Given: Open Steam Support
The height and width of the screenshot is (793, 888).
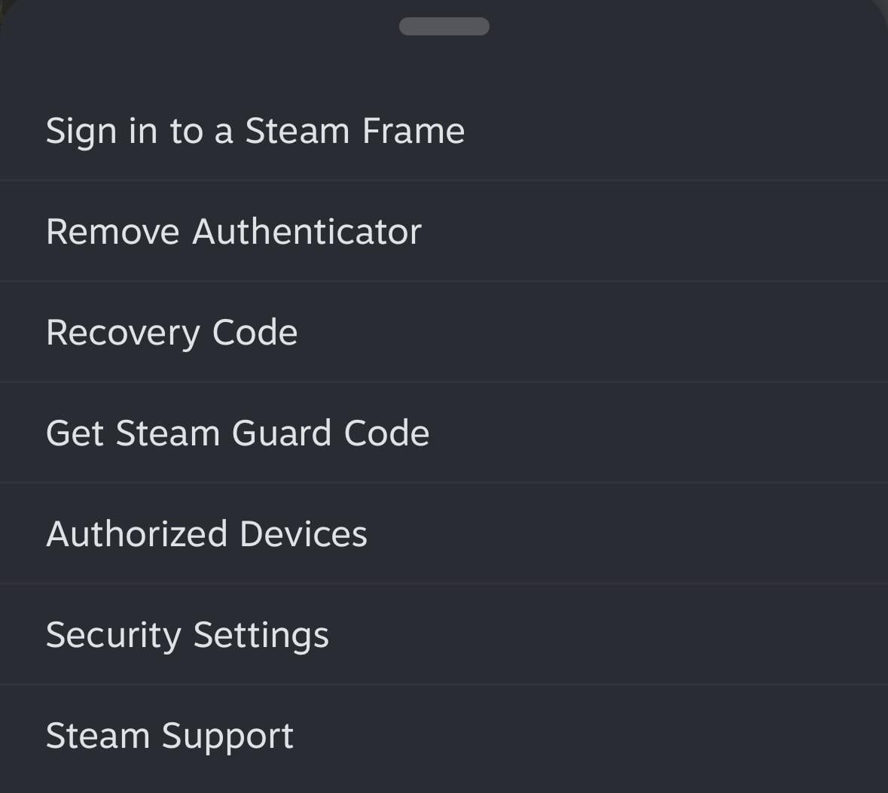Looking at the screenshot, I should click(169, 736).
